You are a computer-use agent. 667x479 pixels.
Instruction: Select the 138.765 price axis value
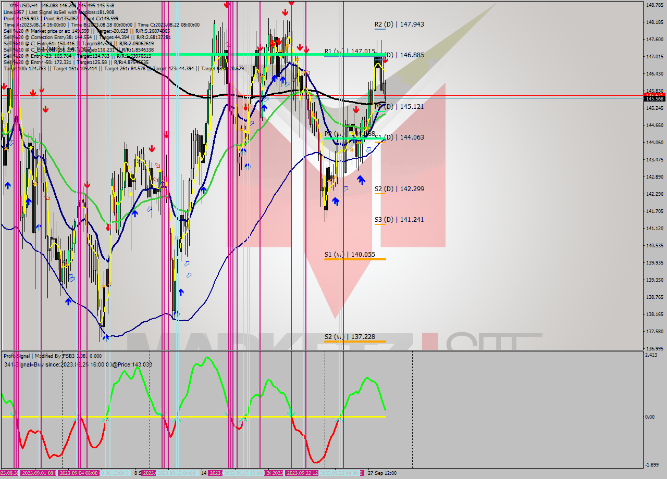click(654, 297)
